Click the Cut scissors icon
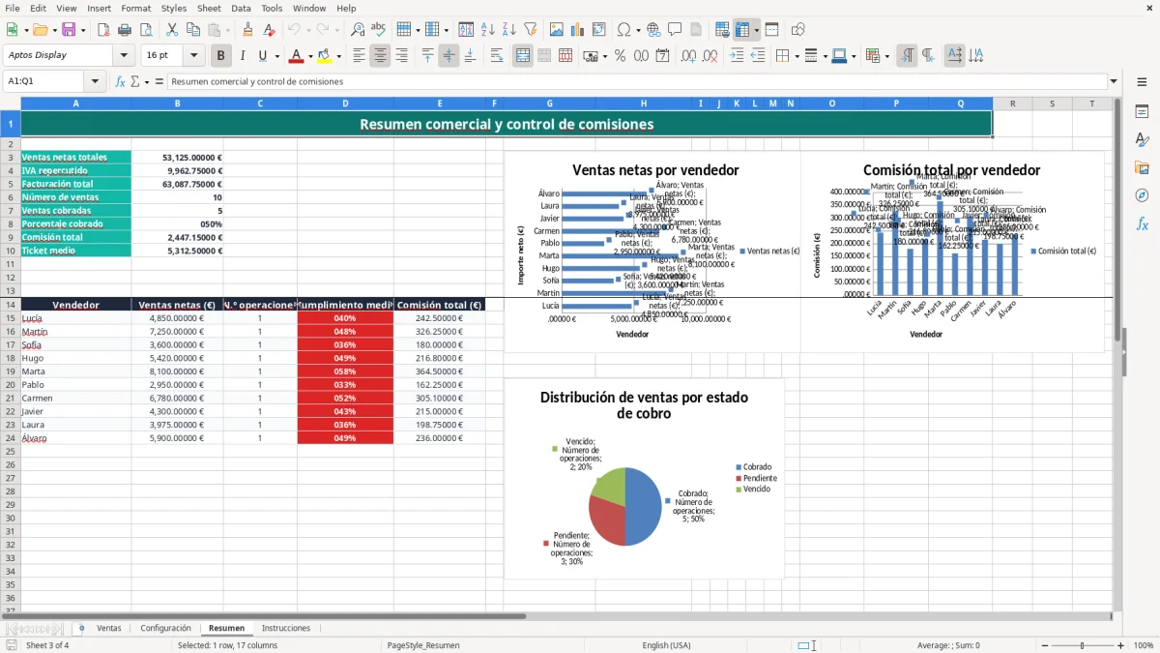 (171, 30)
